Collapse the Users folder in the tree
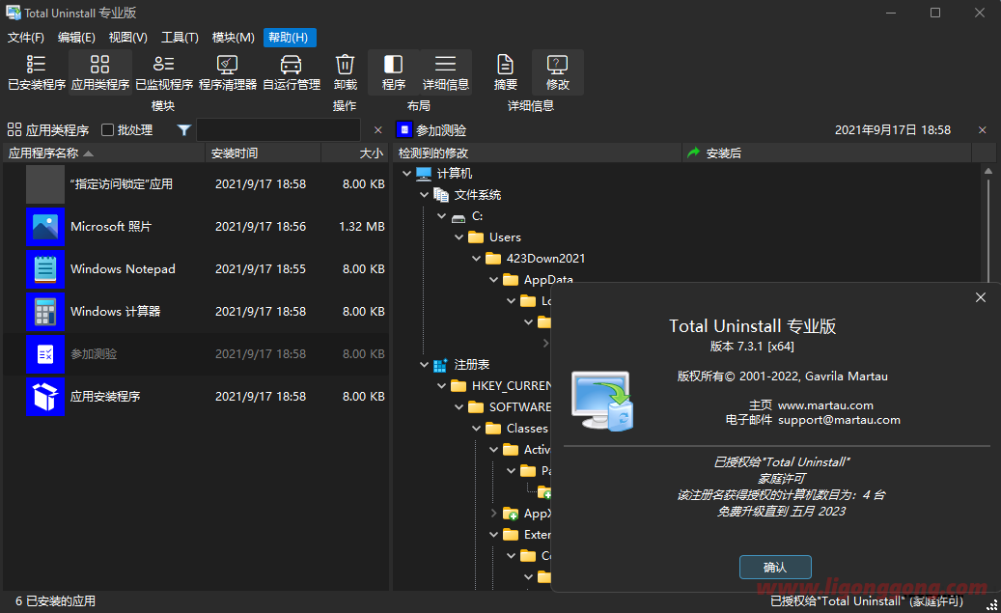The width and height of the screenshot is (1001, 613). click(x=459, y=237)
